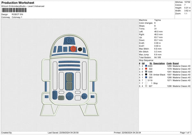Click the blue swatch beside stitch count 4303
This screenshot has height=135, width=192.
pyautogui.click(x=146, y=66)
